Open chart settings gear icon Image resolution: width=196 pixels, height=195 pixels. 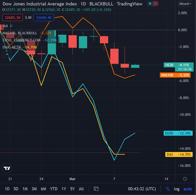[x=185, y=179]
